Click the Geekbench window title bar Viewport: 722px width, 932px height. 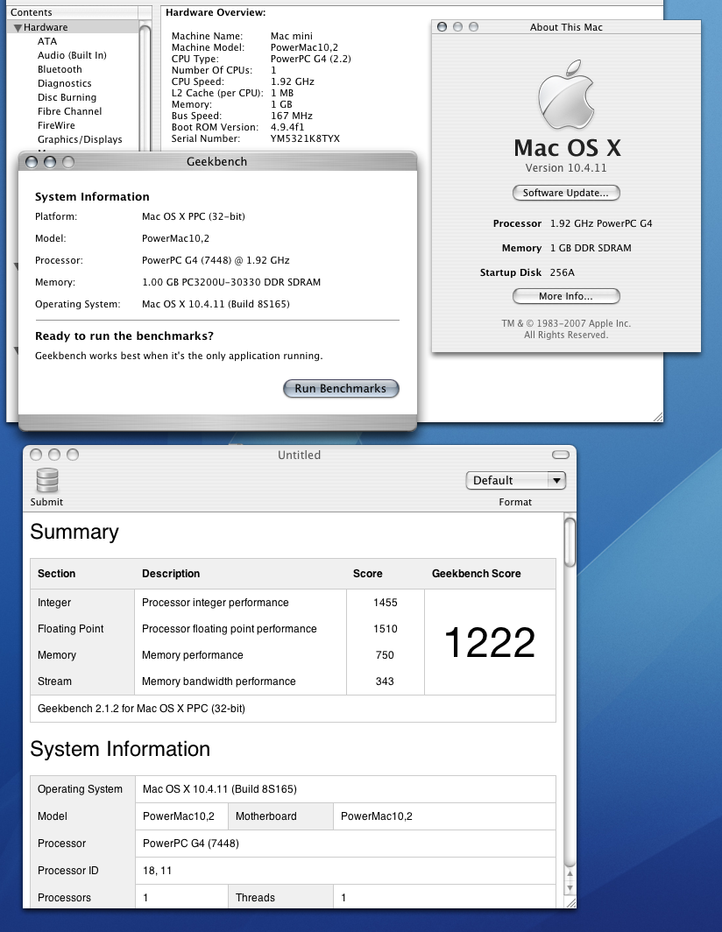click(x=217, y=162)
